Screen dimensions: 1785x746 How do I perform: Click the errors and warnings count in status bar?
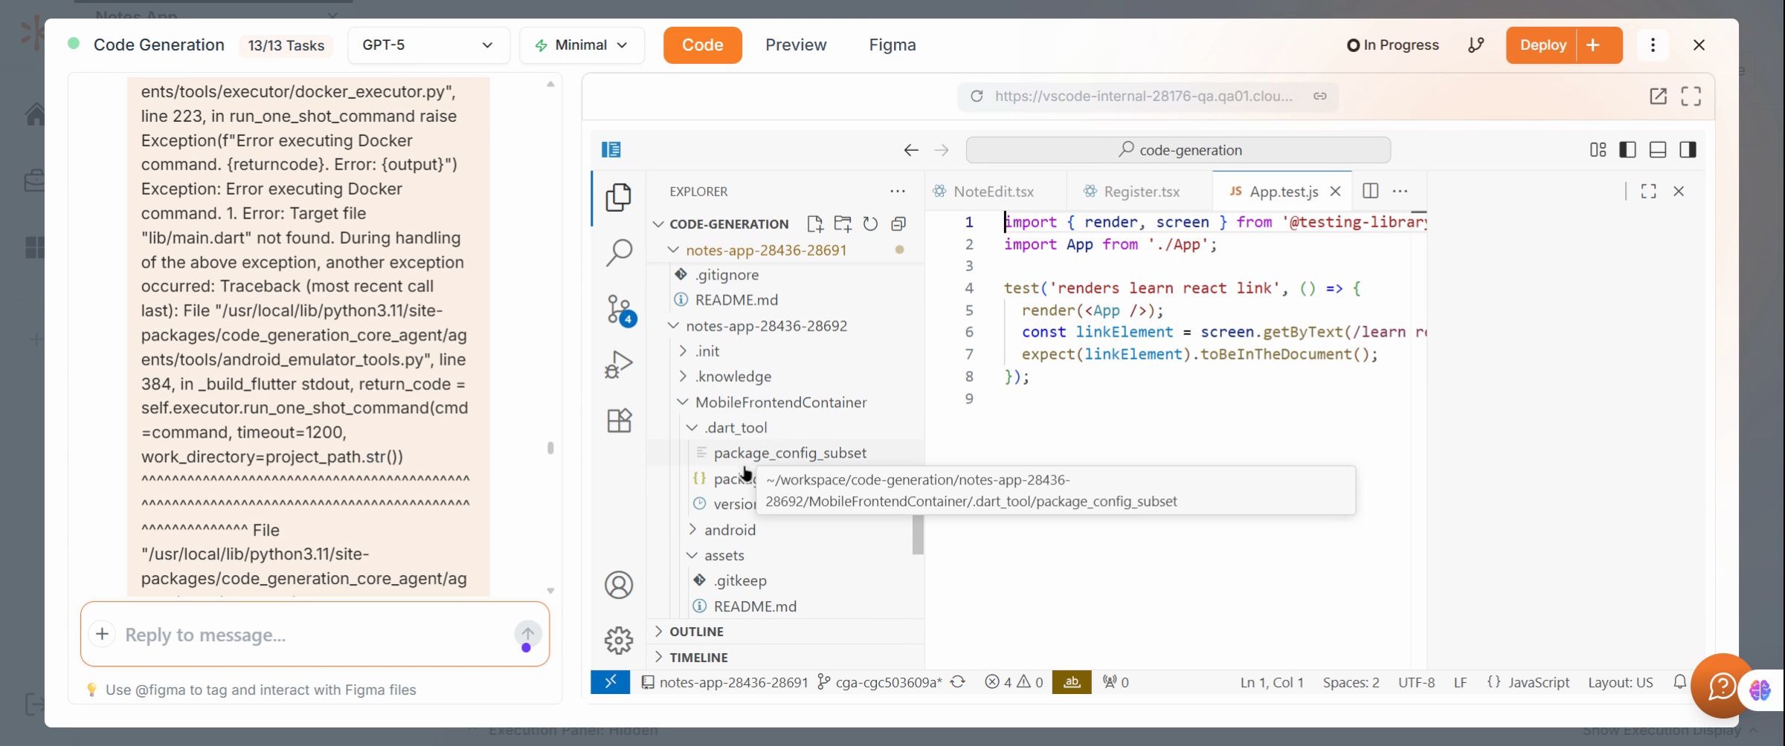pyautogui.click(x=1014, y=682)
